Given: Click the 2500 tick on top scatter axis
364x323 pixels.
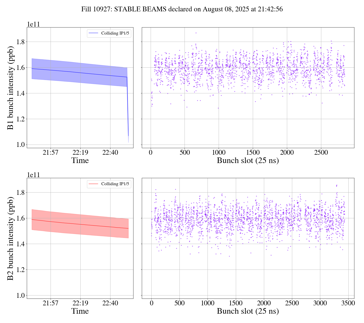Looking at the screenshot, I should [x=321, y=153].
